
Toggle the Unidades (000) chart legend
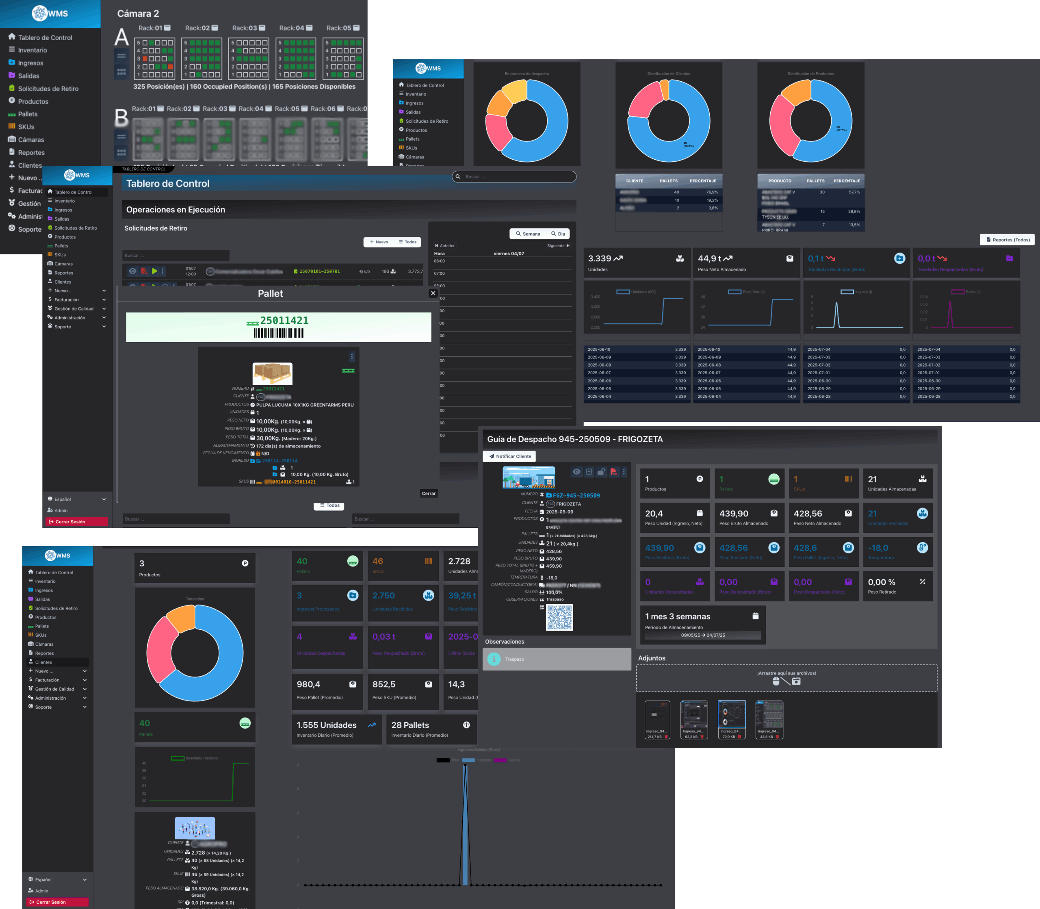pyautogui.click(x=636, y=292)
